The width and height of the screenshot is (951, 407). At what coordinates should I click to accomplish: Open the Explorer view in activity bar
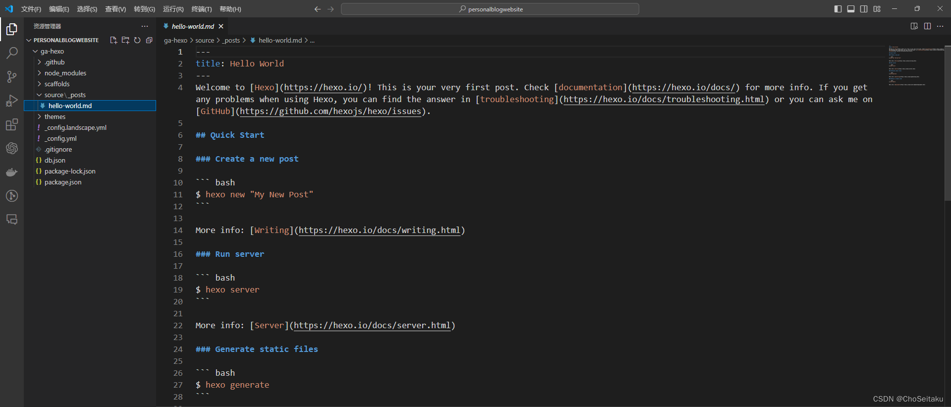[x=12, y=30]
